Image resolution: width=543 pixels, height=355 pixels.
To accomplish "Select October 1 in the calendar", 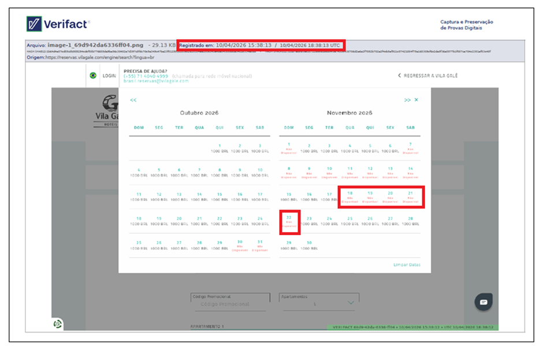I will click(220, 149).
